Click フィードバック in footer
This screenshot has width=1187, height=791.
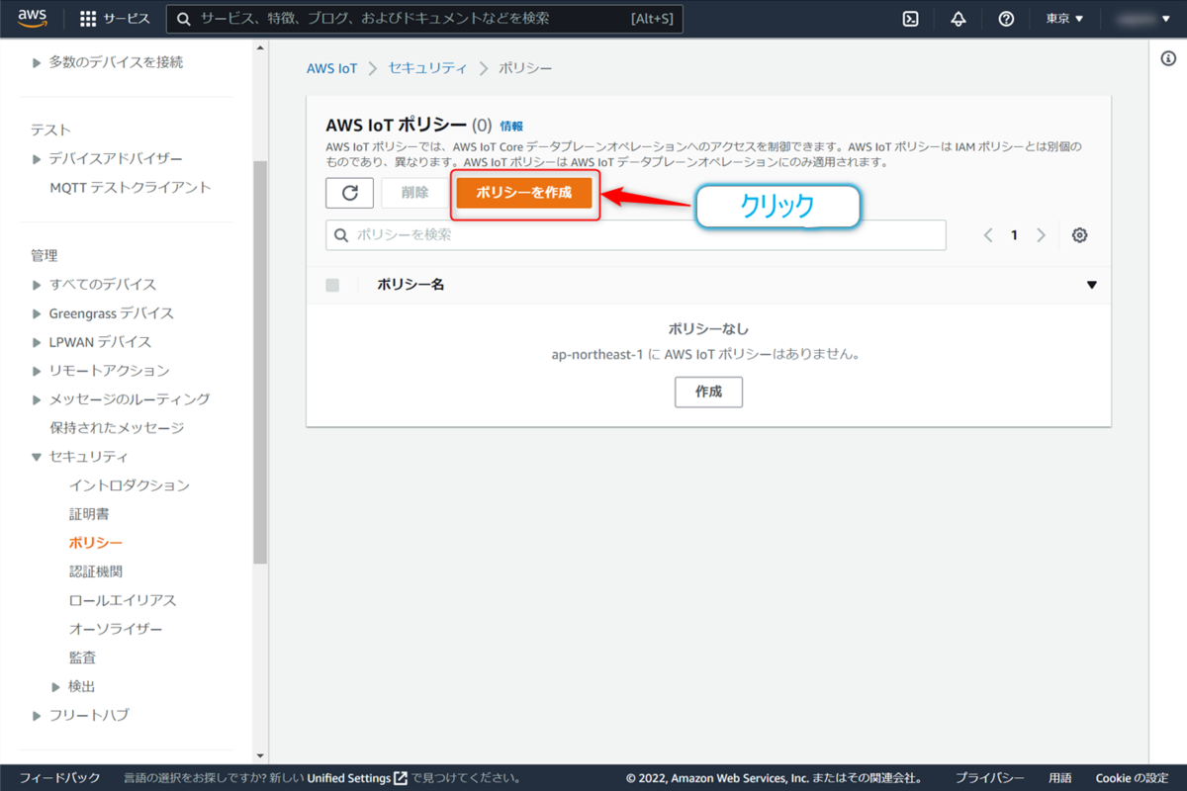(59, 778)
